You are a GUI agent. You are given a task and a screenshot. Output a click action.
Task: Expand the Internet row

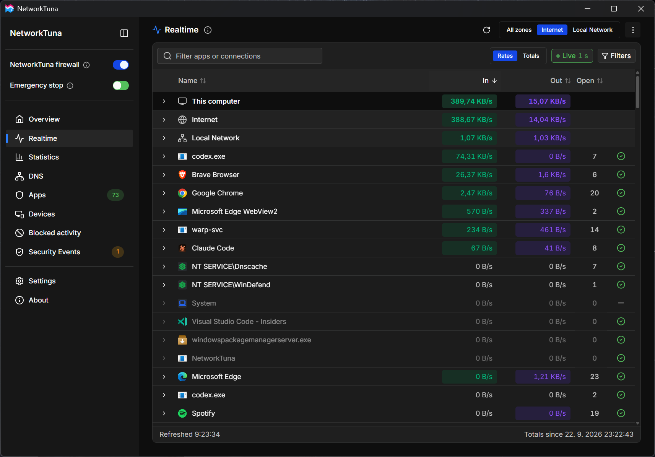(x=164, y=120)
